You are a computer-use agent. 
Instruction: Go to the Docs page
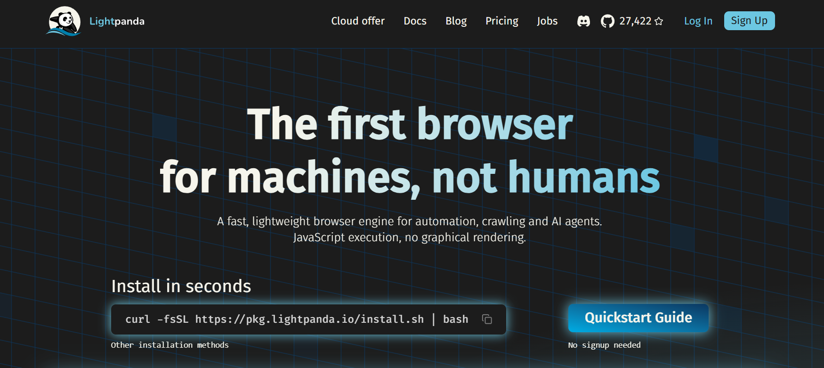415,21
